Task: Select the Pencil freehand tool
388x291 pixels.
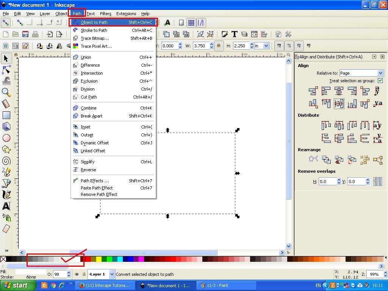Action: [x=6, y=172]
